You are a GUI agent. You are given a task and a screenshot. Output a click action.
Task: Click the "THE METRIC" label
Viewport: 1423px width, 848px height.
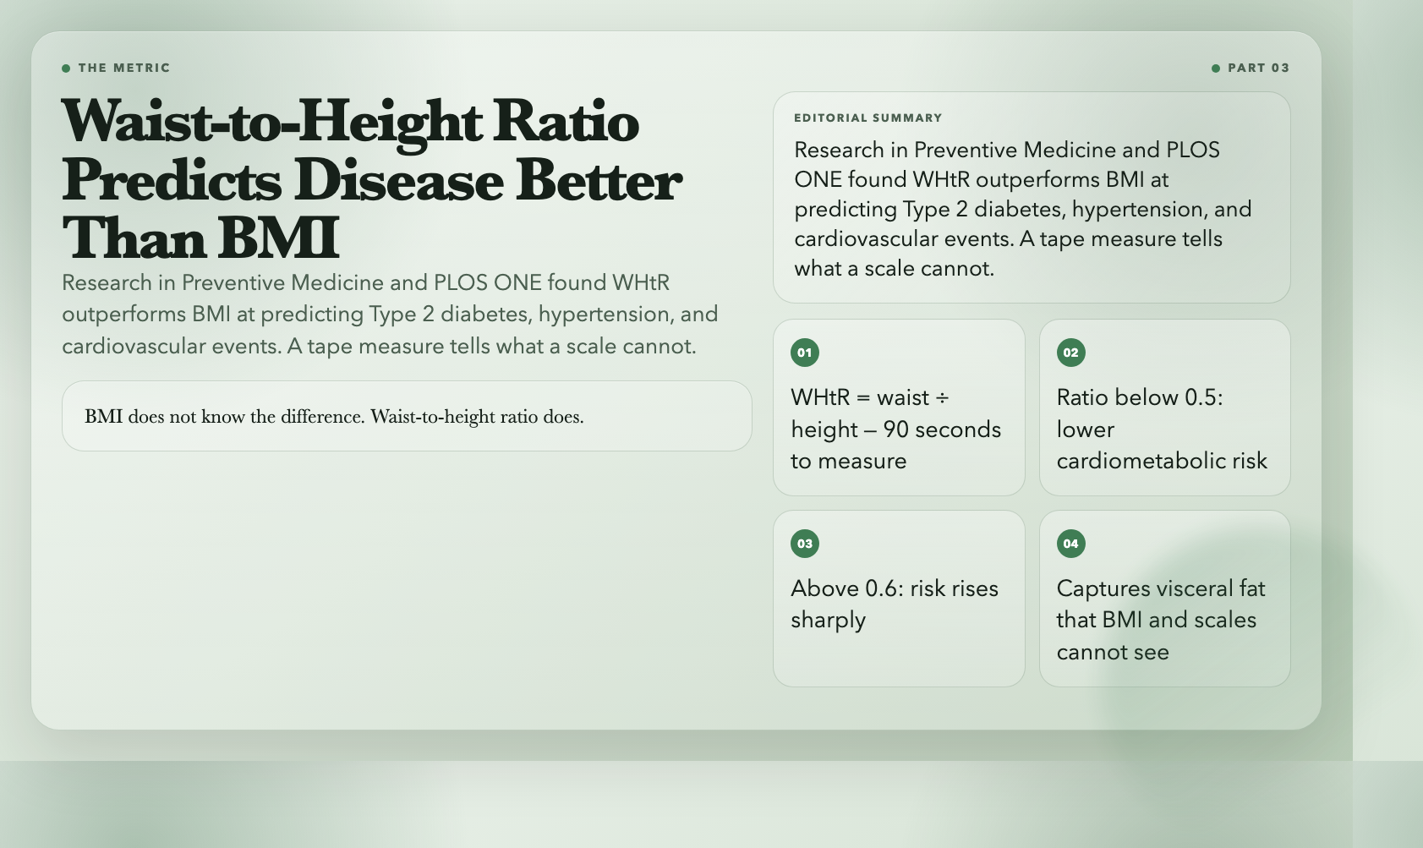pyautogui.click(x=123, y=68)
